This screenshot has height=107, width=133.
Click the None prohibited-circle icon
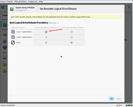tap(13, 43)
